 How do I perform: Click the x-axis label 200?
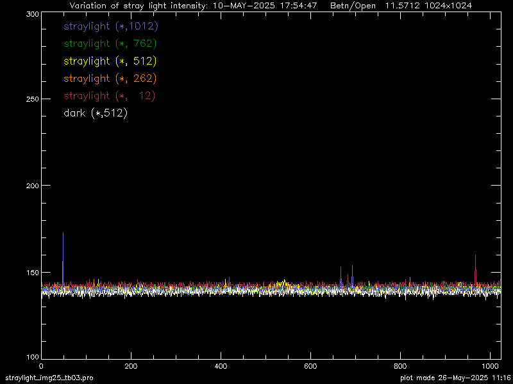pos(131,366)
